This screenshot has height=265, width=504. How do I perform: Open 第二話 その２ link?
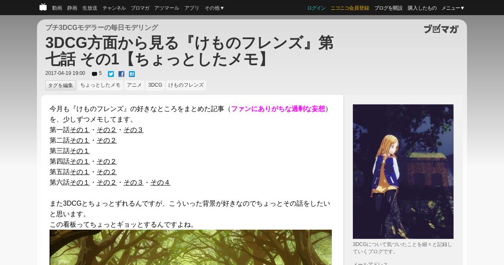click(107, 140)
